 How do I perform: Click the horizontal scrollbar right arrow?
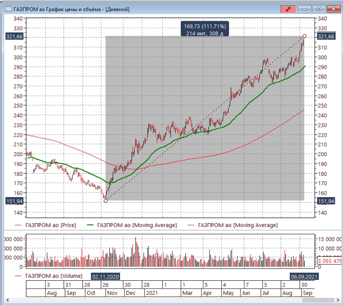point(338,300)
